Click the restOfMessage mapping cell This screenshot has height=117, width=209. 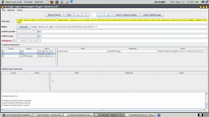pos(132,51)
